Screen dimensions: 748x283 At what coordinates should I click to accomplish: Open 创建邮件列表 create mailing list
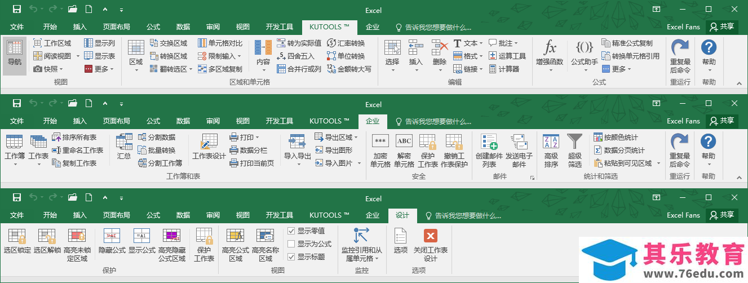pos(489,151)
